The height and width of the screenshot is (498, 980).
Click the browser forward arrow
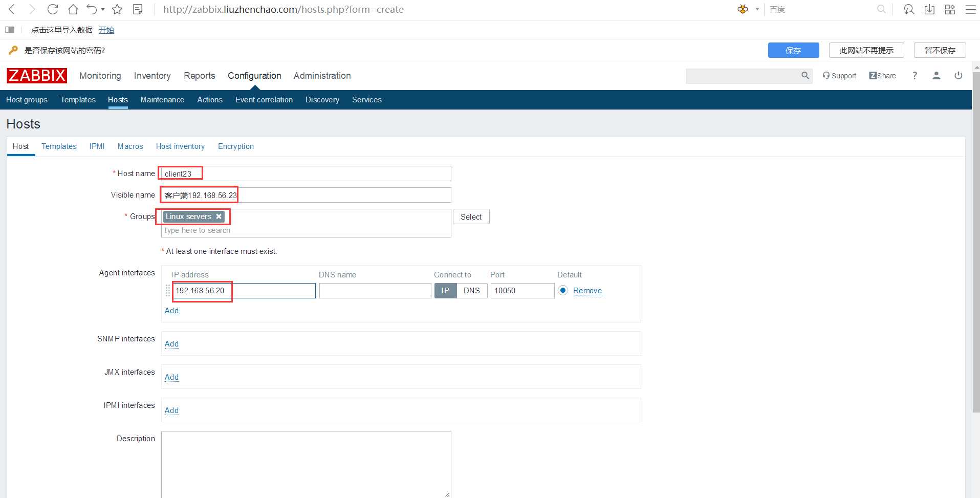click(x=32, y=9)
